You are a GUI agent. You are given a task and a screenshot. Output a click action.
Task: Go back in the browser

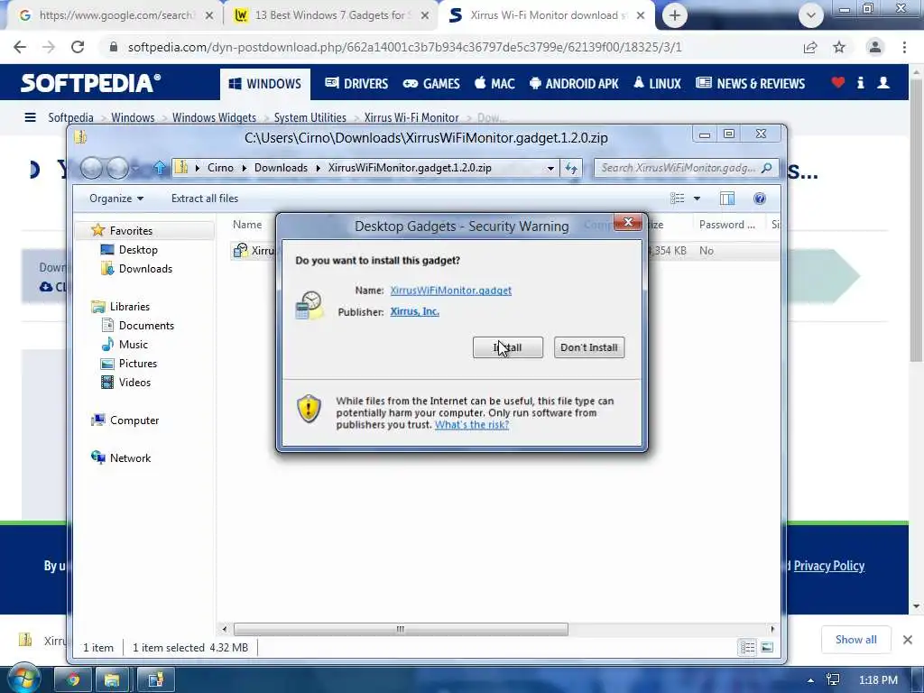pyautogui.click(x=20, y=47)
